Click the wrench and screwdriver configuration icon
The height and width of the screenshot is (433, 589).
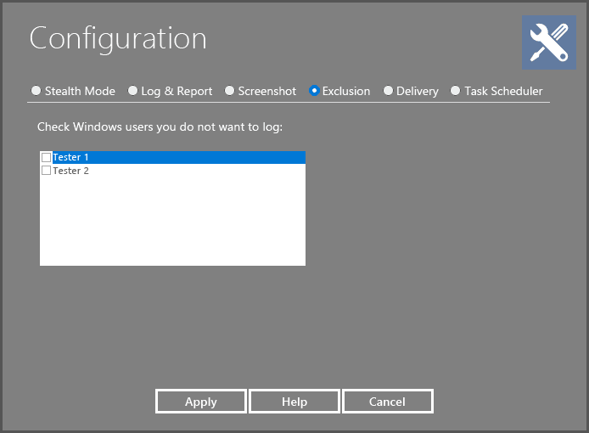[x=548, y=42]
